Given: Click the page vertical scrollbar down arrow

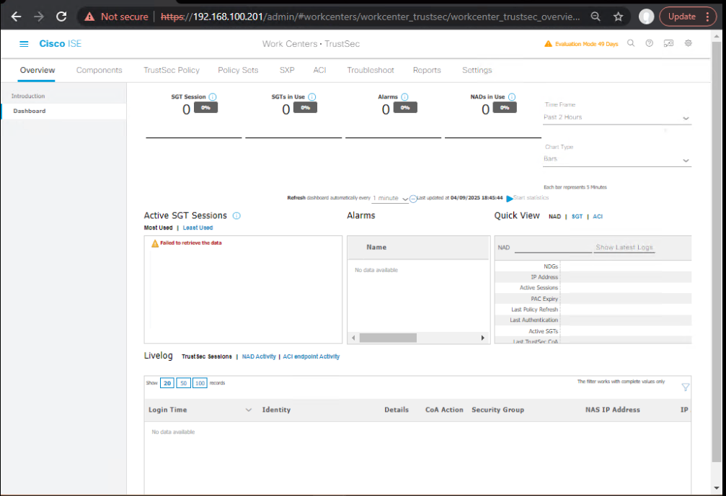Looking at the screenshot, I should (x=717, y=487).
